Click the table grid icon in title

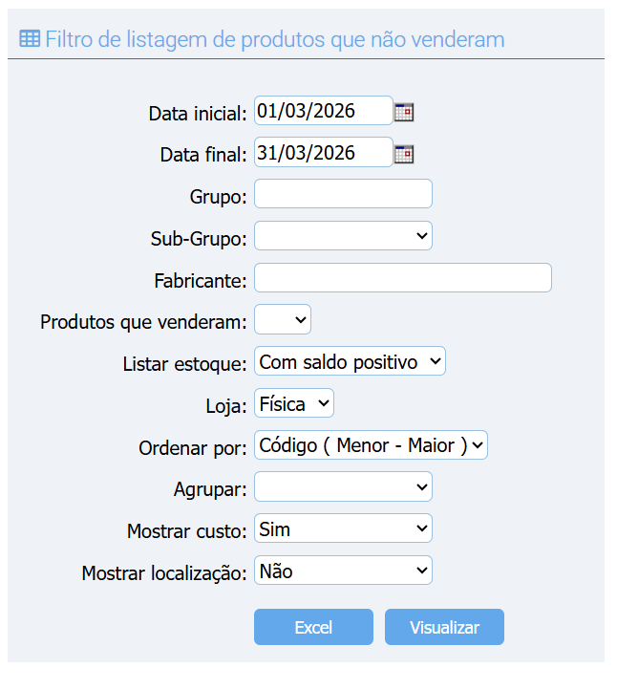coord(30,39)
